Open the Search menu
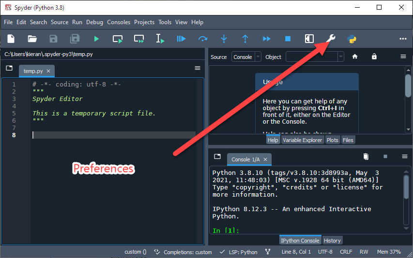Image resolution: width=413 pixels, height=258 pixels. click(x=38, y=22)
